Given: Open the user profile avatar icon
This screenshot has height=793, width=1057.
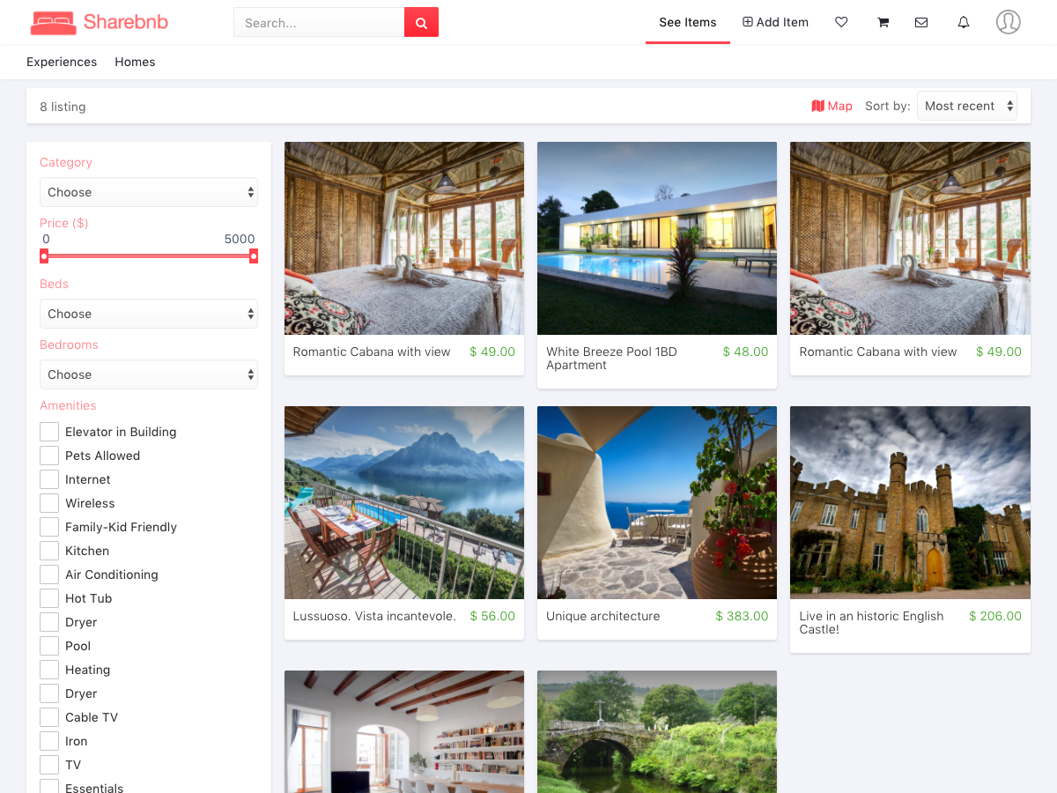Looking at the screenshot, I should pyautogui.click(x=1009, y=22).
